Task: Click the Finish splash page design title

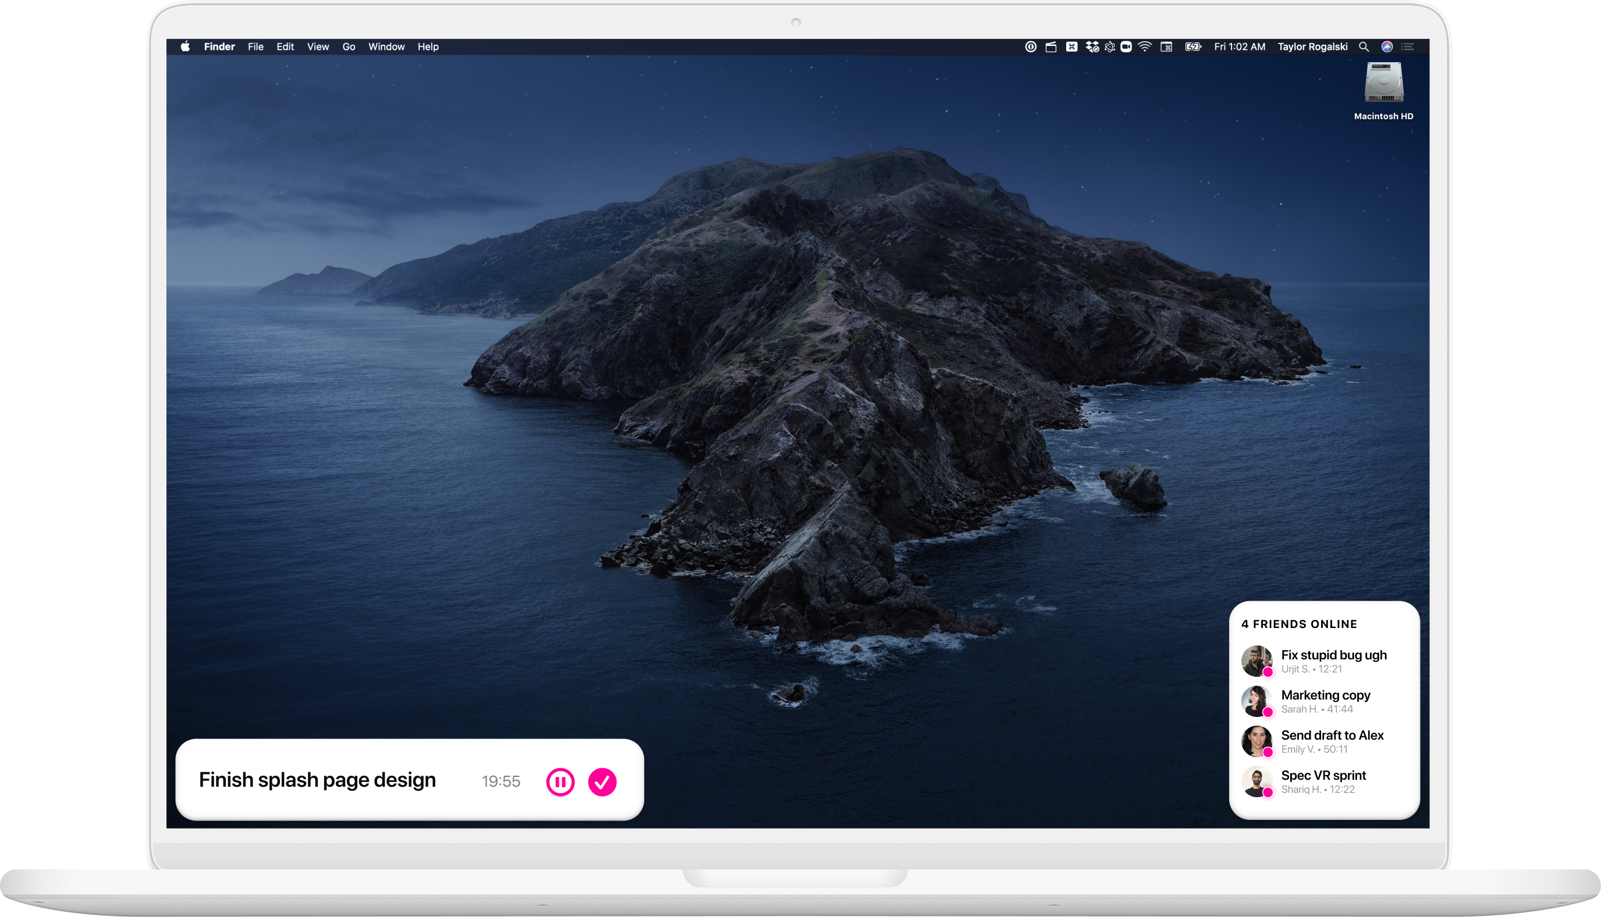Action: 317,780
